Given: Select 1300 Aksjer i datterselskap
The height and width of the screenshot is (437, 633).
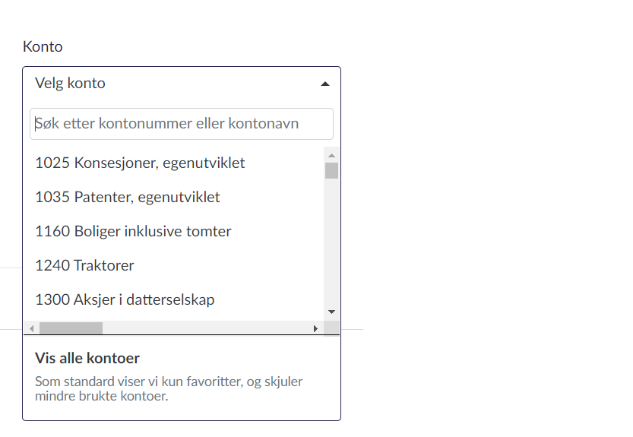Looking at the screenshot, I should (125, 299).
